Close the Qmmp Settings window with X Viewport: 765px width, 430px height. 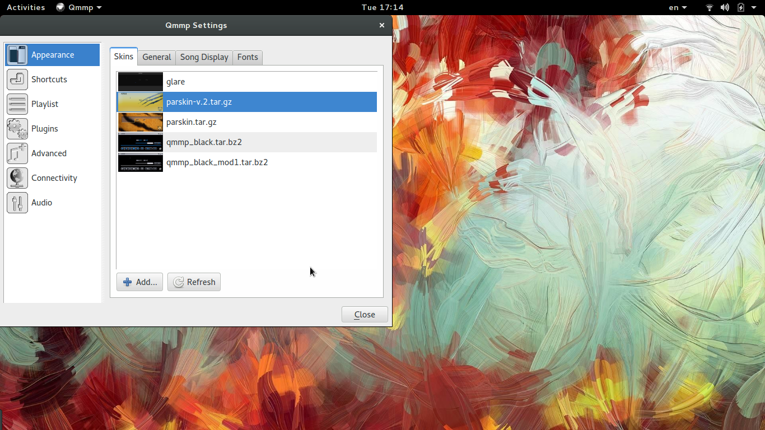(382, 25)
